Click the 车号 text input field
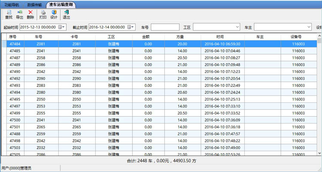Screen dimensions: 322x172 (165, 27)
